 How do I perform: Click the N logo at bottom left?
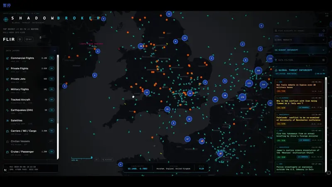(x=6, y=170)
